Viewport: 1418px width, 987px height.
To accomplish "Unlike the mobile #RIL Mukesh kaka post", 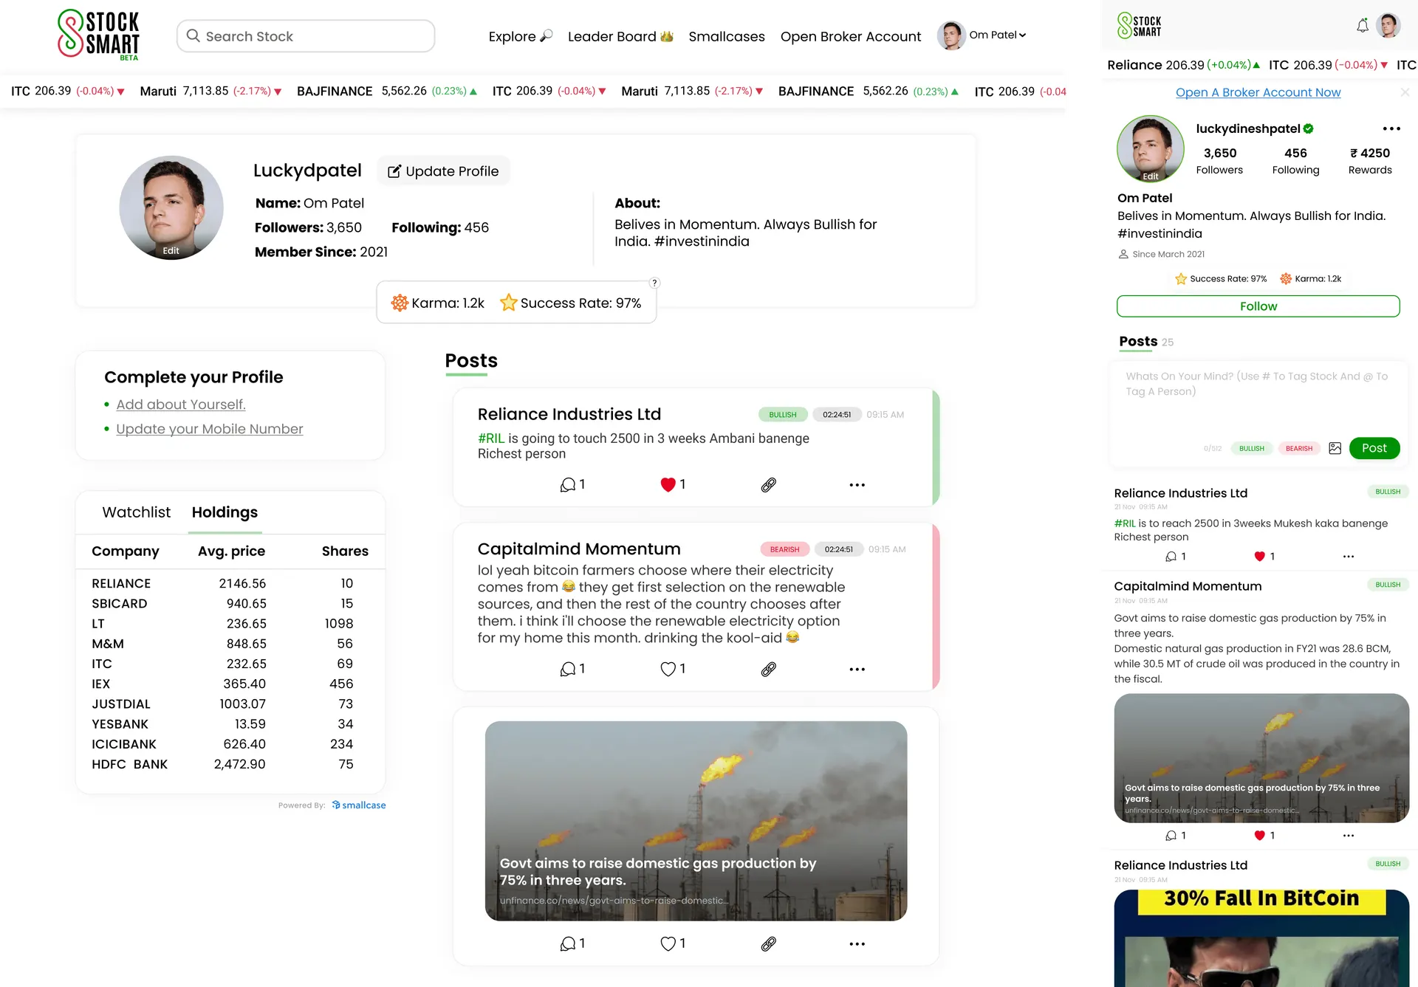I will click(1259, 557).
